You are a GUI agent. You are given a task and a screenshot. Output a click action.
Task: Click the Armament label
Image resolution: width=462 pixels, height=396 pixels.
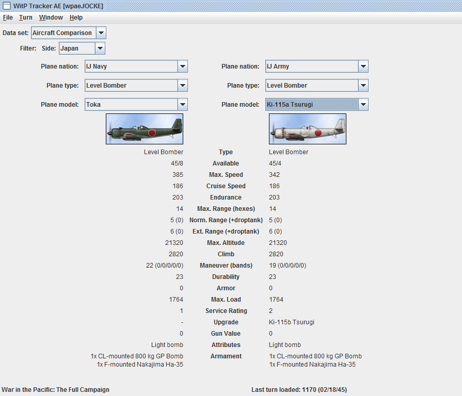click(x=226, y=356)
